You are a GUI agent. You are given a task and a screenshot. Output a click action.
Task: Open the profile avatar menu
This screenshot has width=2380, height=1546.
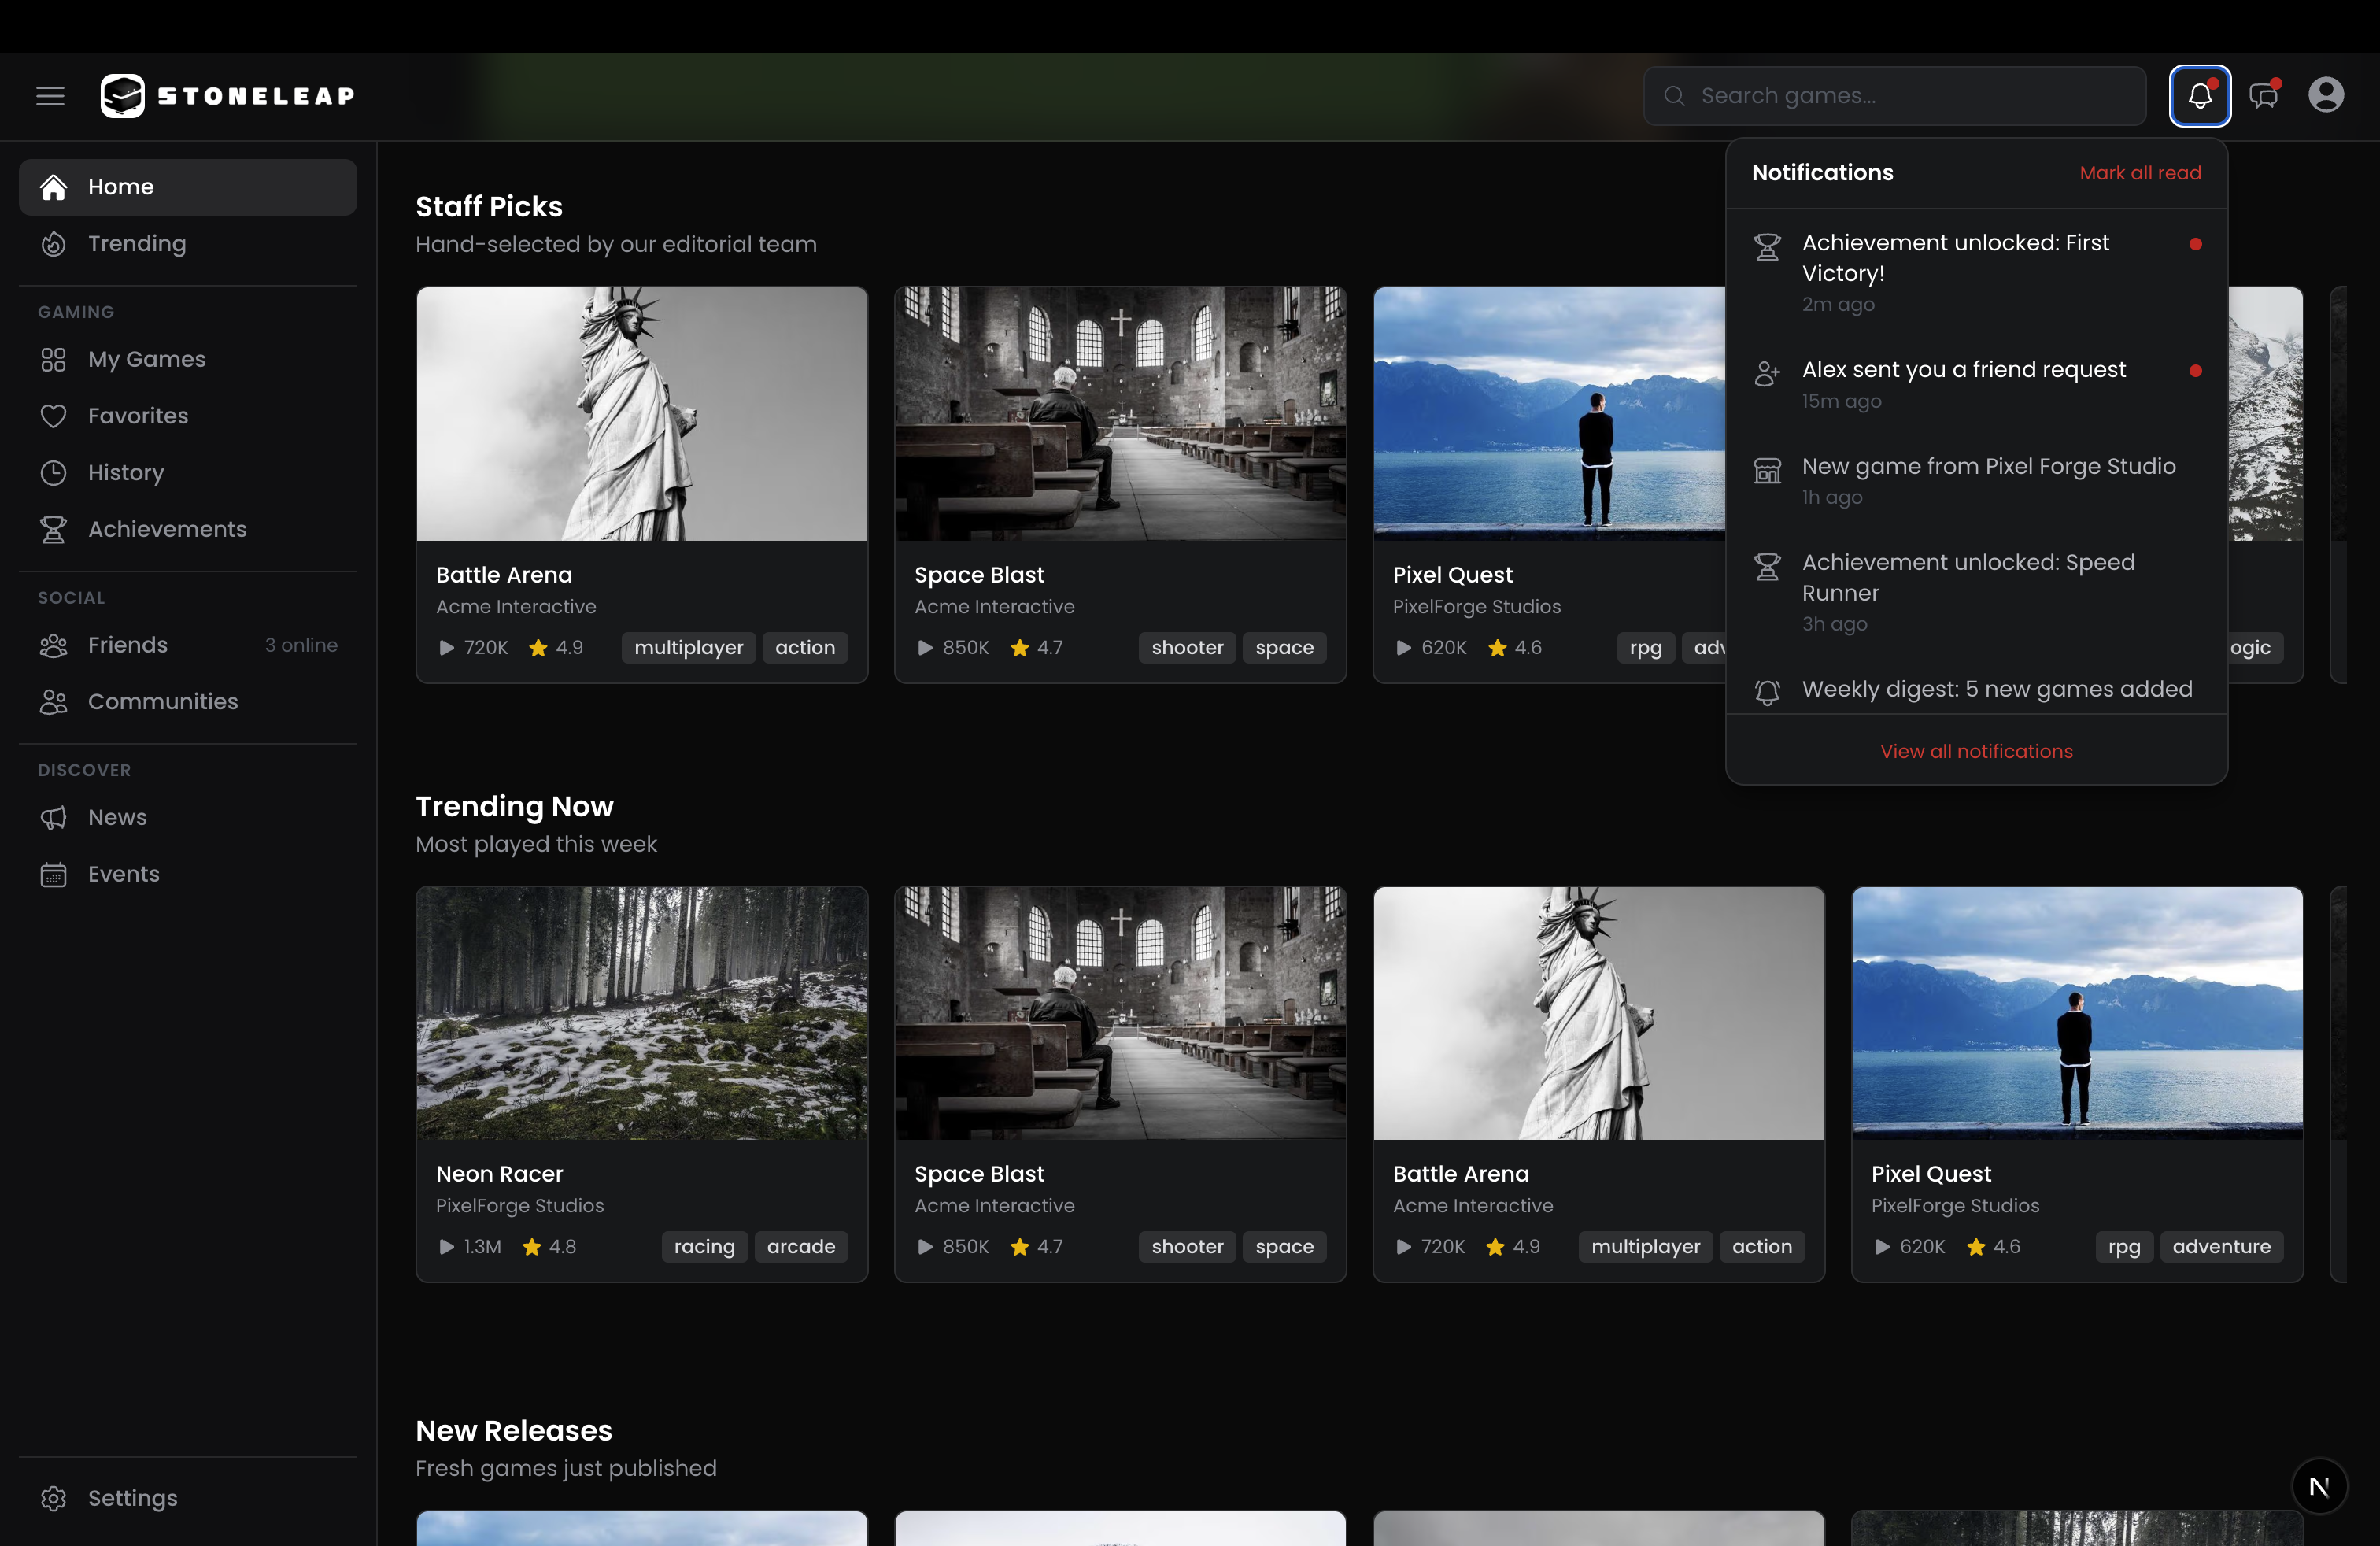[x=2327, y=95]
